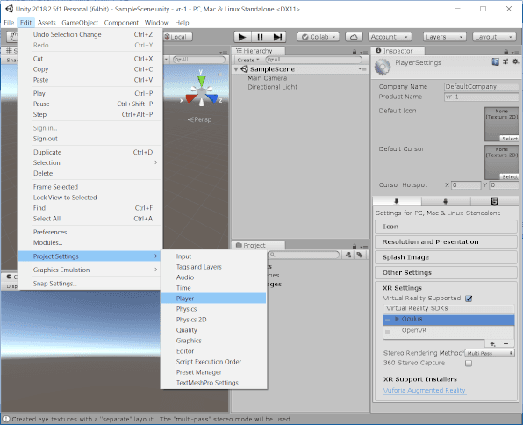Remove selected VR SDK with minus

click(506, 343)
